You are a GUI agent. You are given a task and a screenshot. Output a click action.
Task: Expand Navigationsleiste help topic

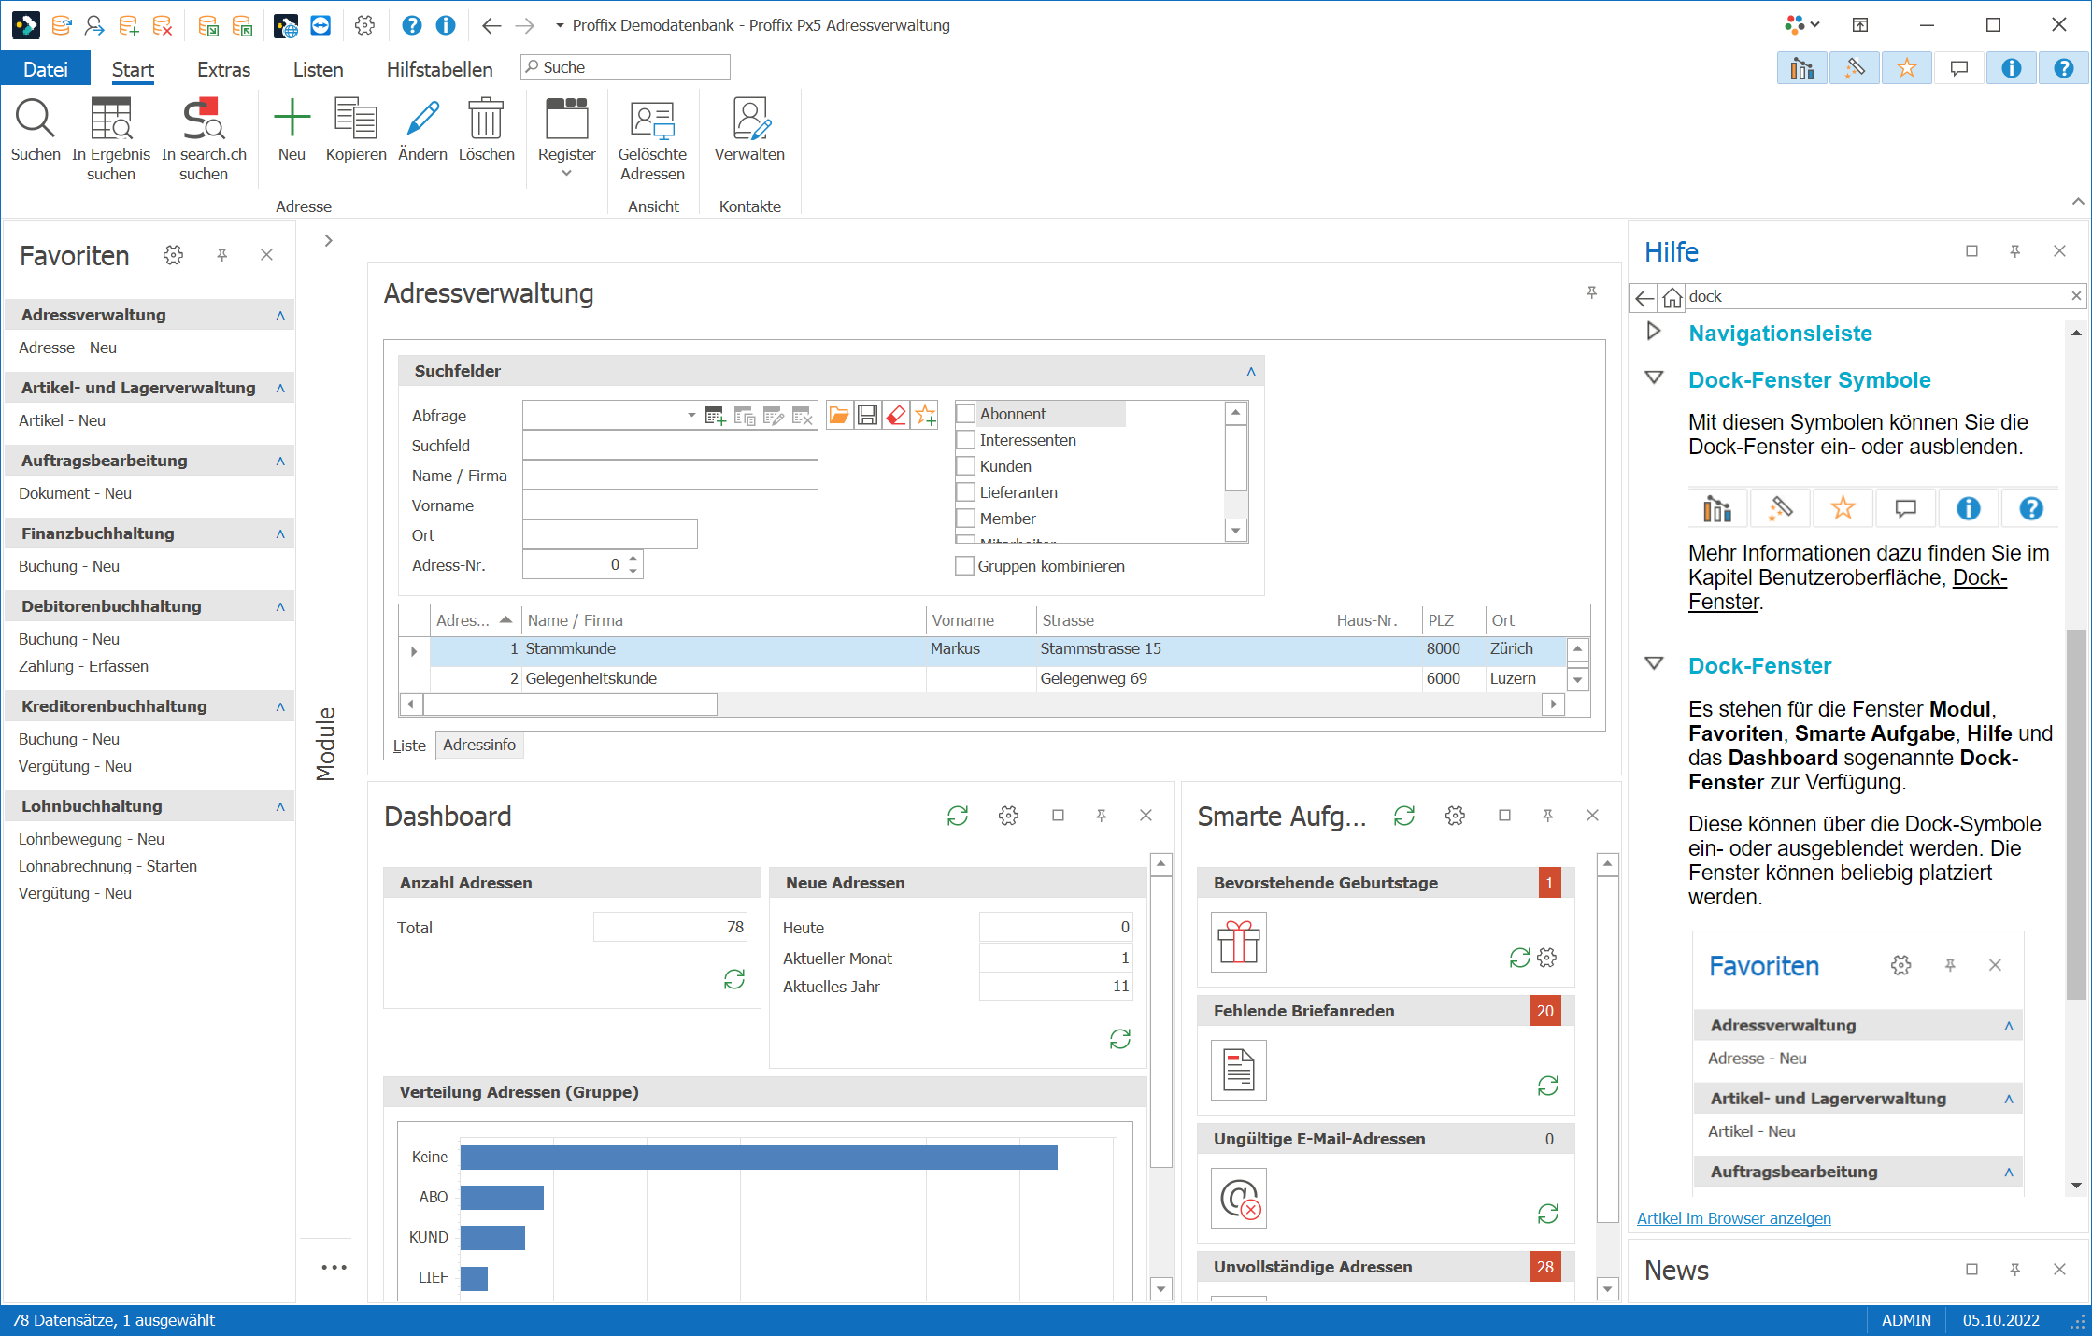[1653, 332]
